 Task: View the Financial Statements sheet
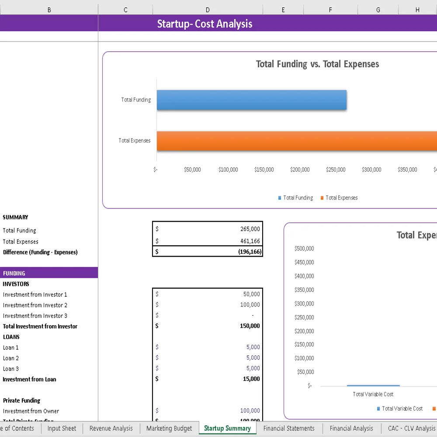[x=289, y=429]
